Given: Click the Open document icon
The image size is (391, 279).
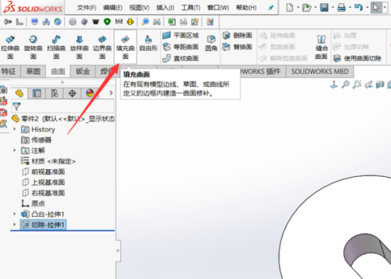Looking at the screenshot, I should pyautogui.click(x=307, y=7).
